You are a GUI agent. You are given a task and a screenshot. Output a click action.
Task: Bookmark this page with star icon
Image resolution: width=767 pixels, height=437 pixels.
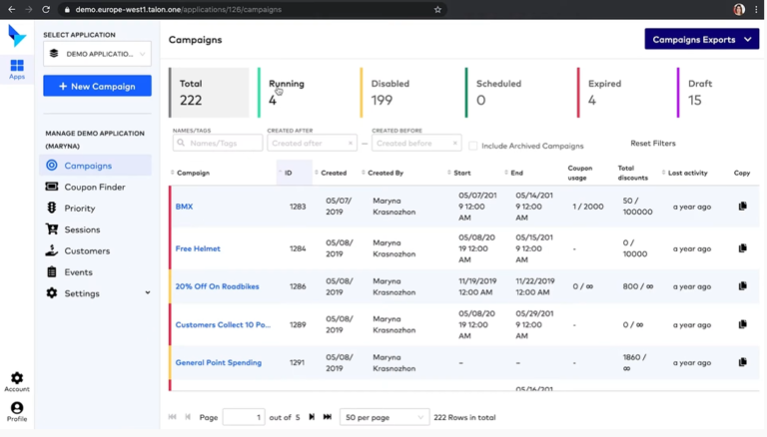tap(437, 10)
